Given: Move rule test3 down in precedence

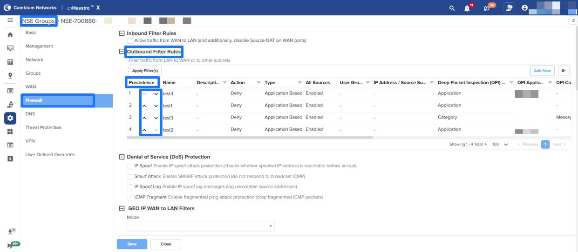Looking at the screenshot, I should [156, 118].
